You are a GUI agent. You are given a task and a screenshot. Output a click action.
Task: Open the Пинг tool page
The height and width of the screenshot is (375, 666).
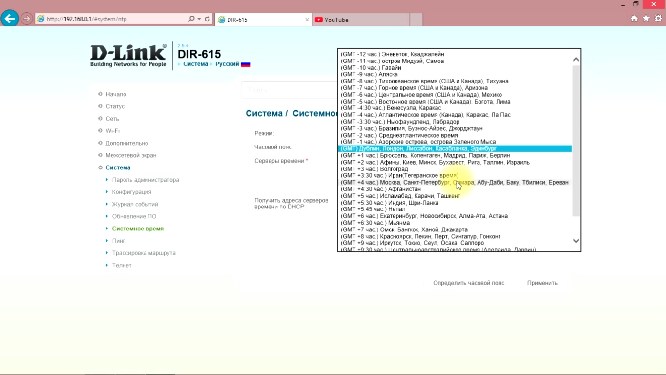[x=118, y=241]
